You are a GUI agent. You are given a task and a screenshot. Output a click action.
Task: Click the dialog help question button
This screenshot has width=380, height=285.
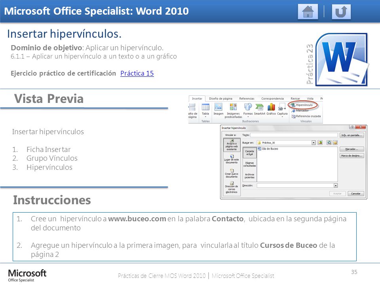(x=352, y=127)
